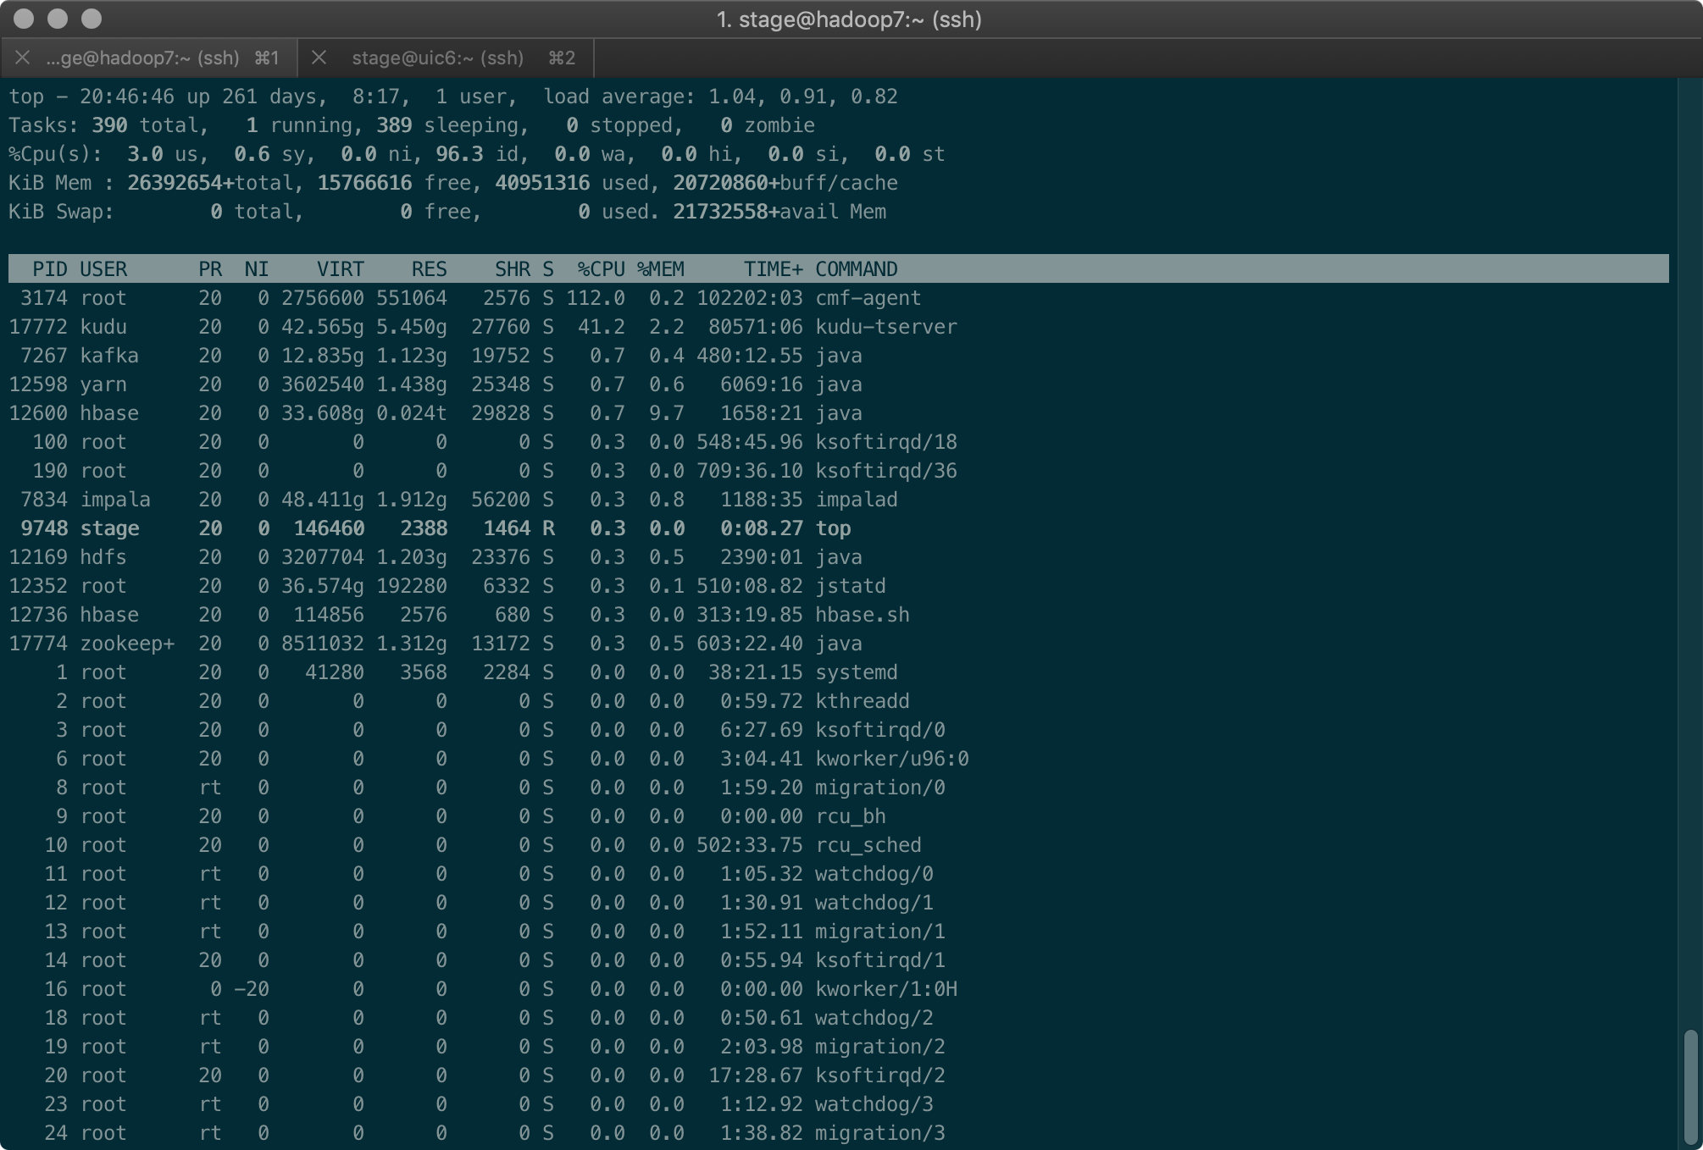Click the terminal scrollbar thumb
This screenshot has width=1703, height=1150.
1691,1086
